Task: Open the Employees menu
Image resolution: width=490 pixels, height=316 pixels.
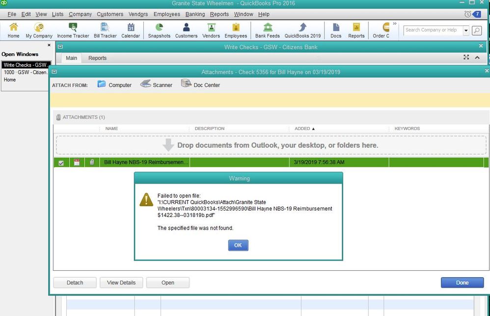Action: point(167,14)
